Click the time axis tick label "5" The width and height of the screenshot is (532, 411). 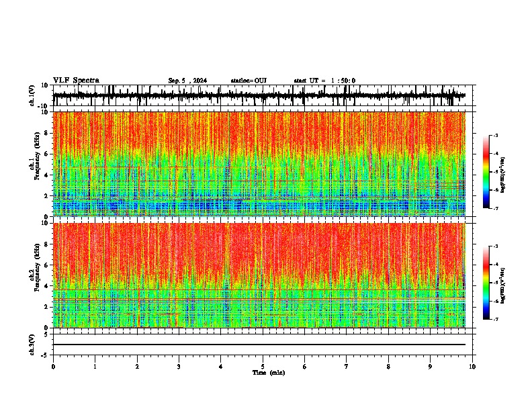tap(263, 367)
